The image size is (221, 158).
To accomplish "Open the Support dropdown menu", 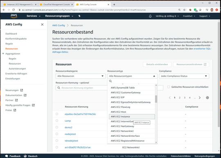I will pos(205,16).
